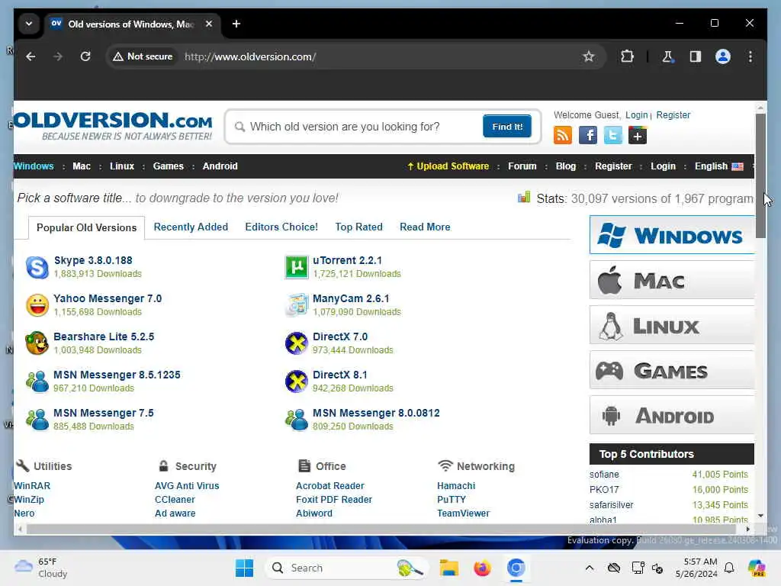
Task: Select the Popular Old Versions tab
Action: point(87,227)
